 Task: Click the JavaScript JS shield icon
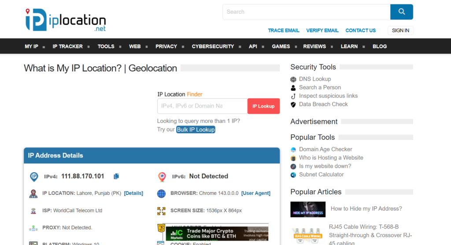161,228
